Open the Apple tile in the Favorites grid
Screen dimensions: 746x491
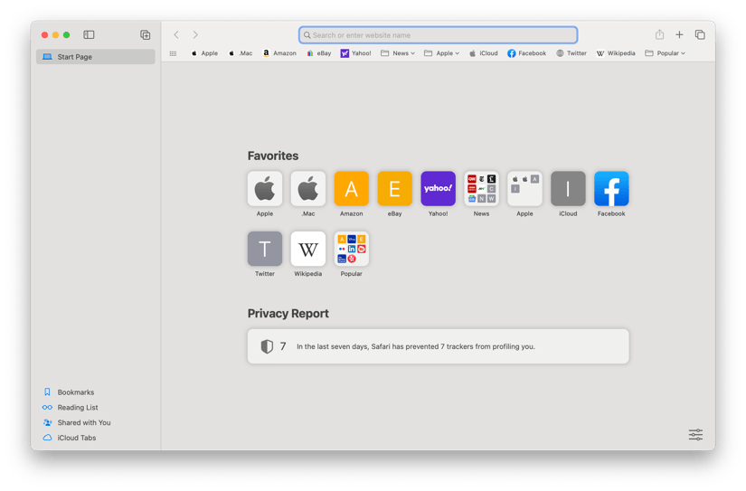coord(265,189)
